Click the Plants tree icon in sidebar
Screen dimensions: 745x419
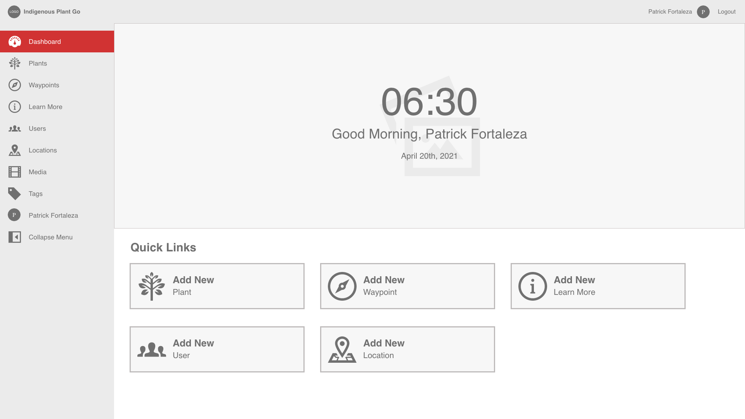(15, 63)
